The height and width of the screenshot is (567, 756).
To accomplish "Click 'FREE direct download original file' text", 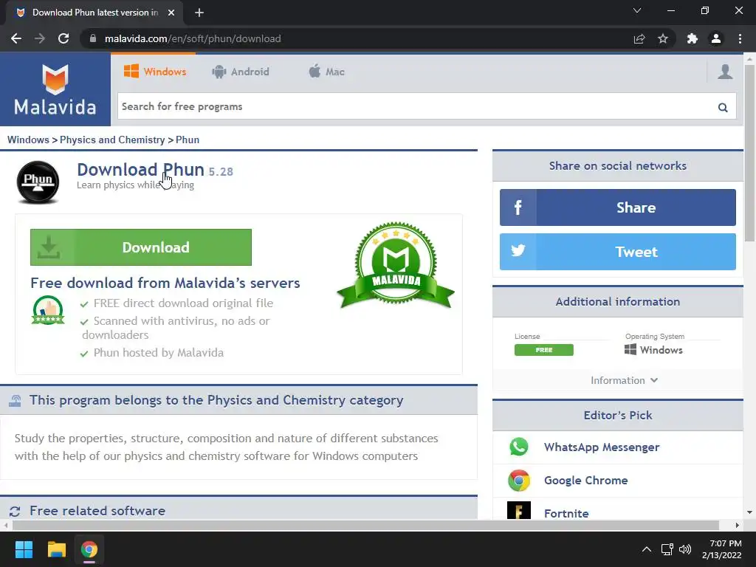I will 183,303.
